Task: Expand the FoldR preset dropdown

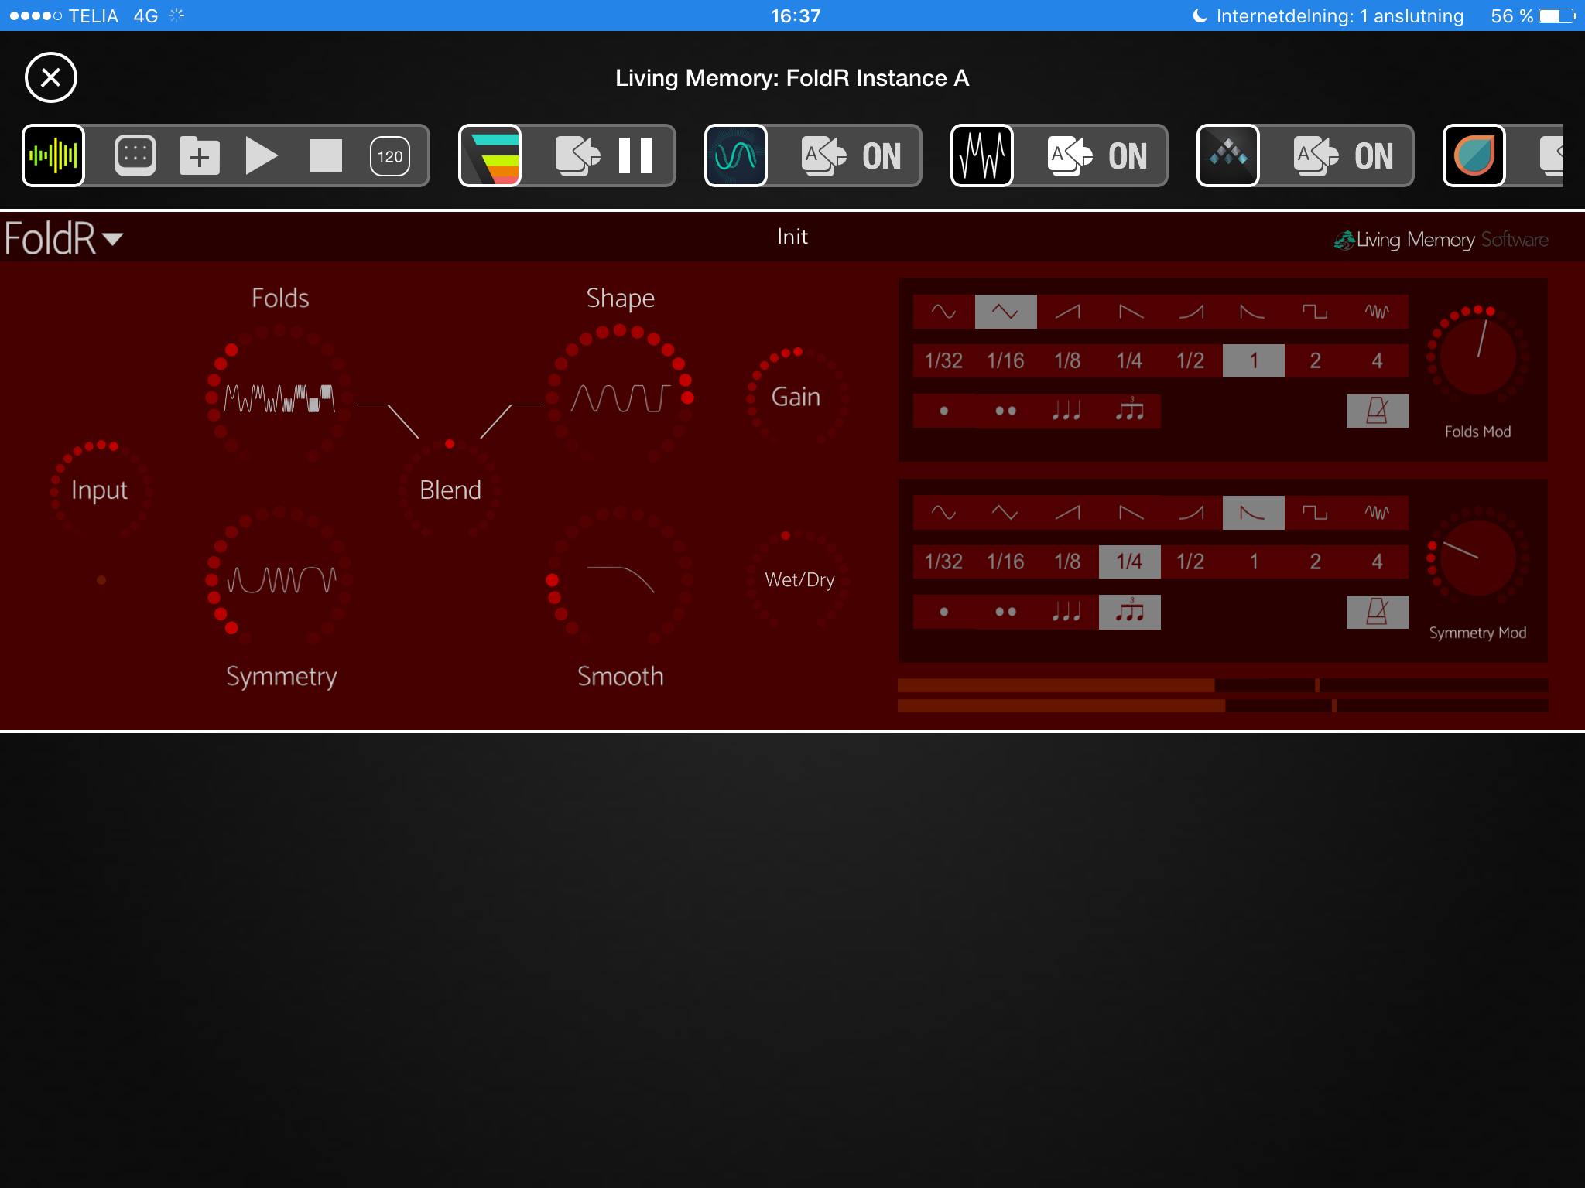Action: pyautogui.click(x=63, y=238)
